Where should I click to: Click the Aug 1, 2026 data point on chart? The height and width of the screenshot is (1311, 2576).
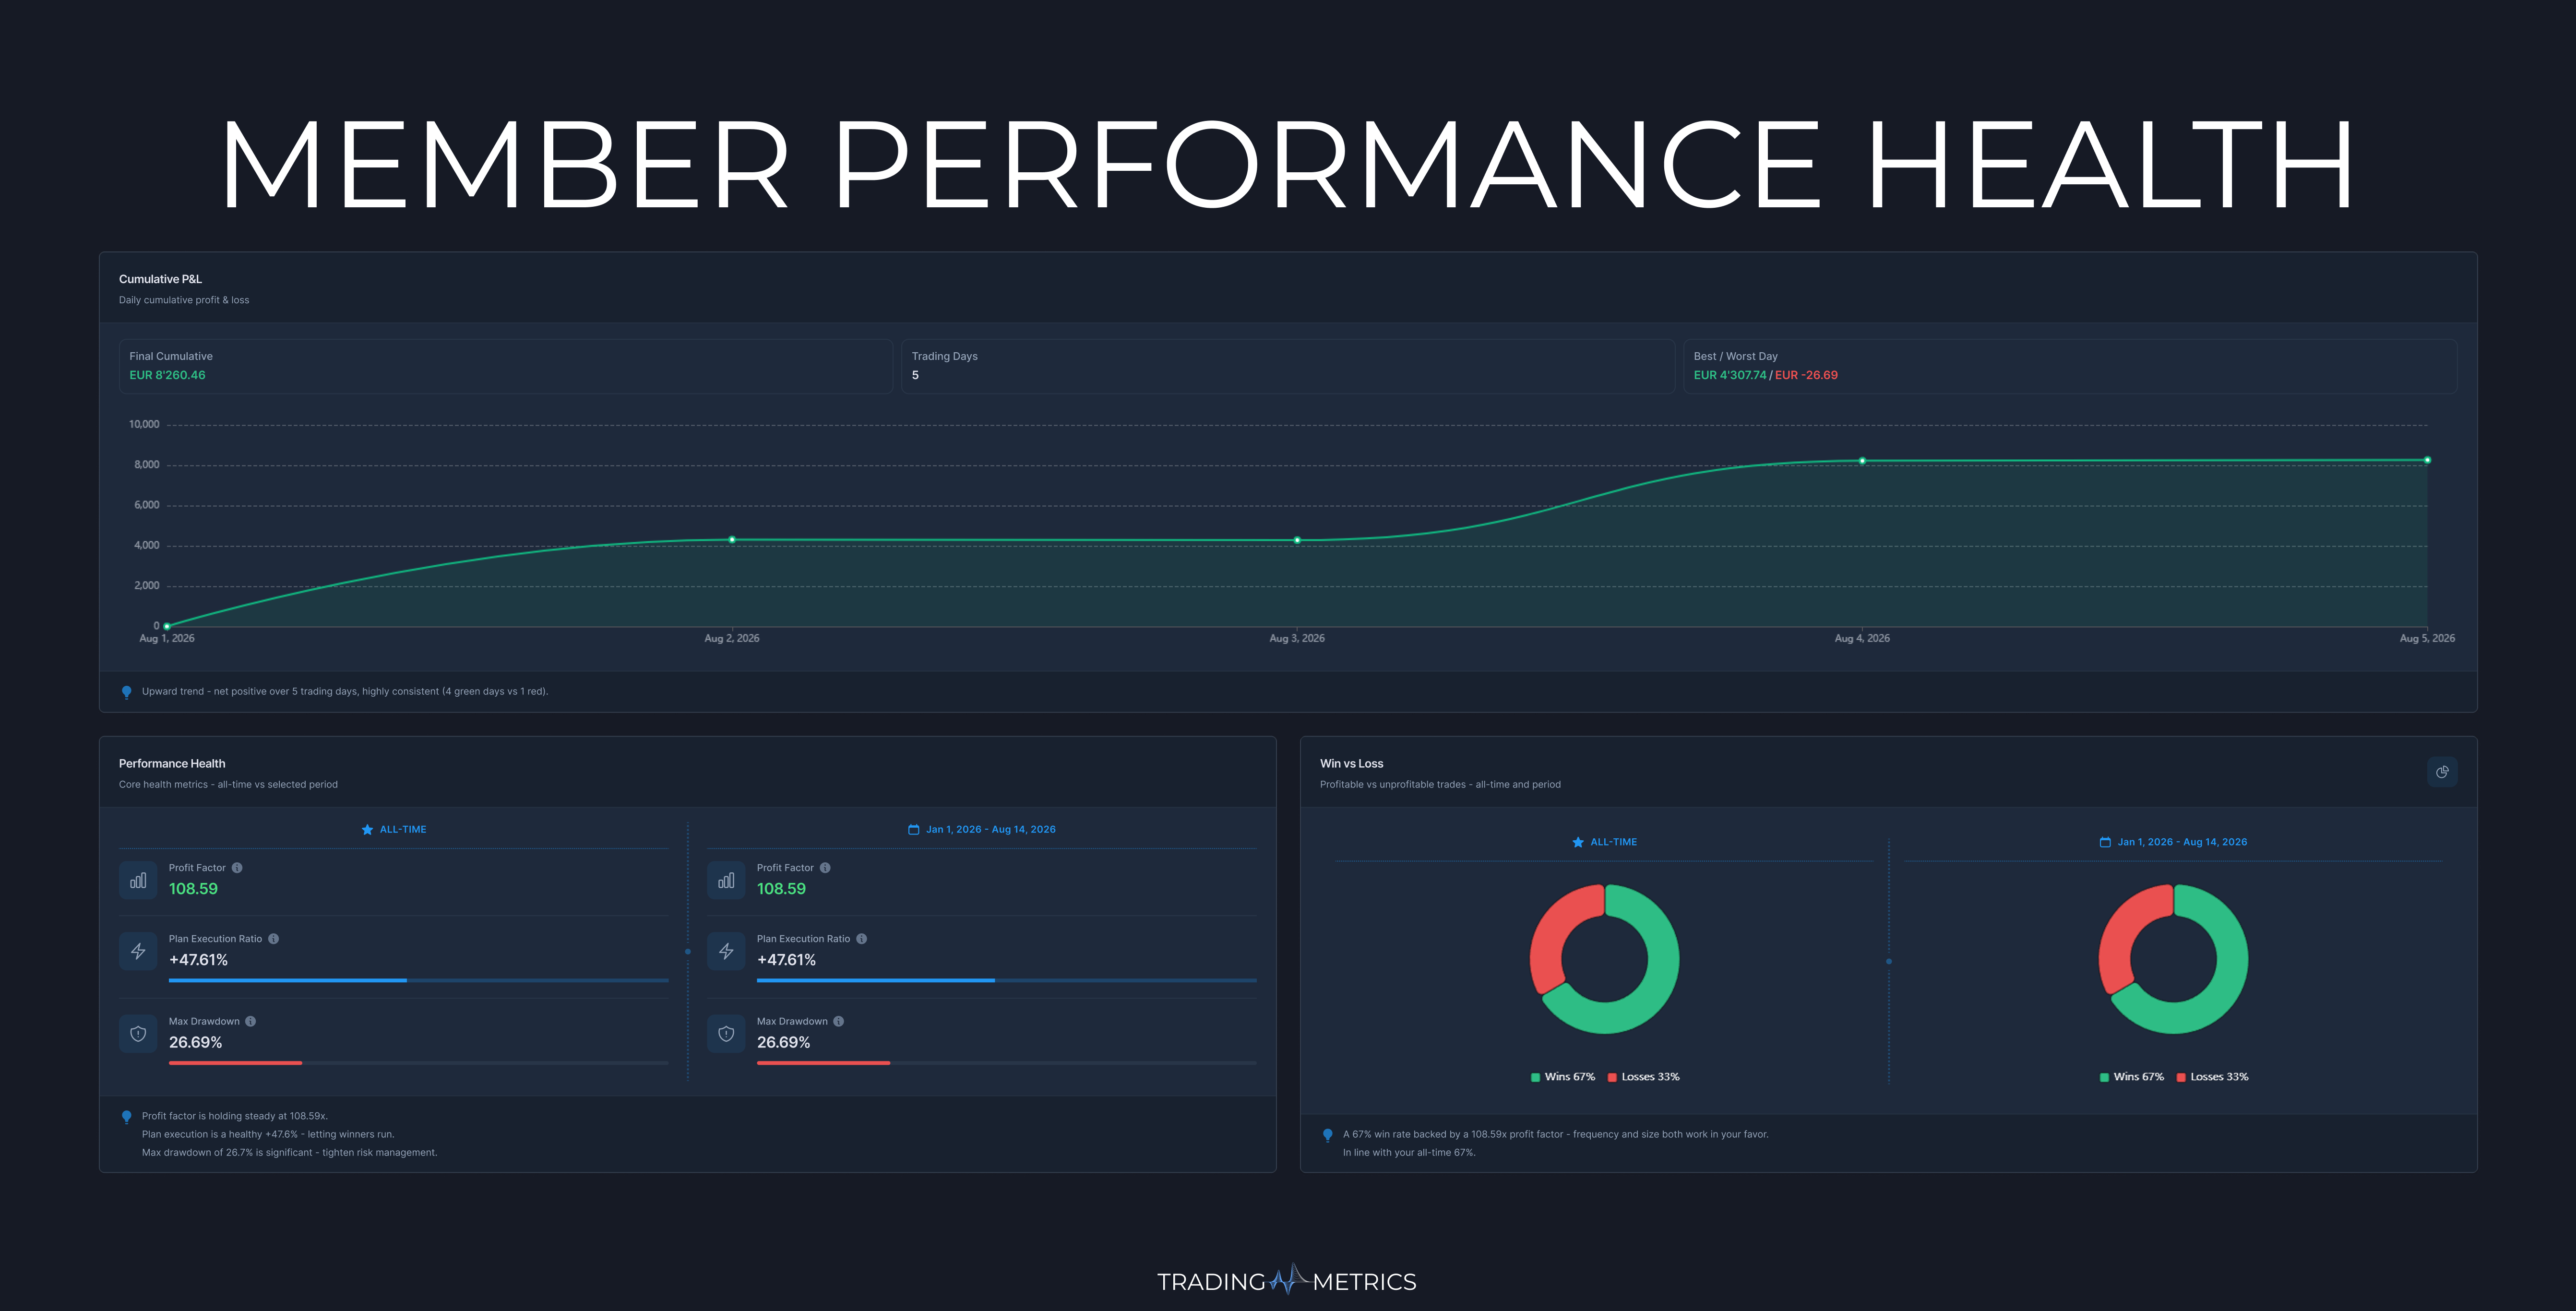(167, 626)
